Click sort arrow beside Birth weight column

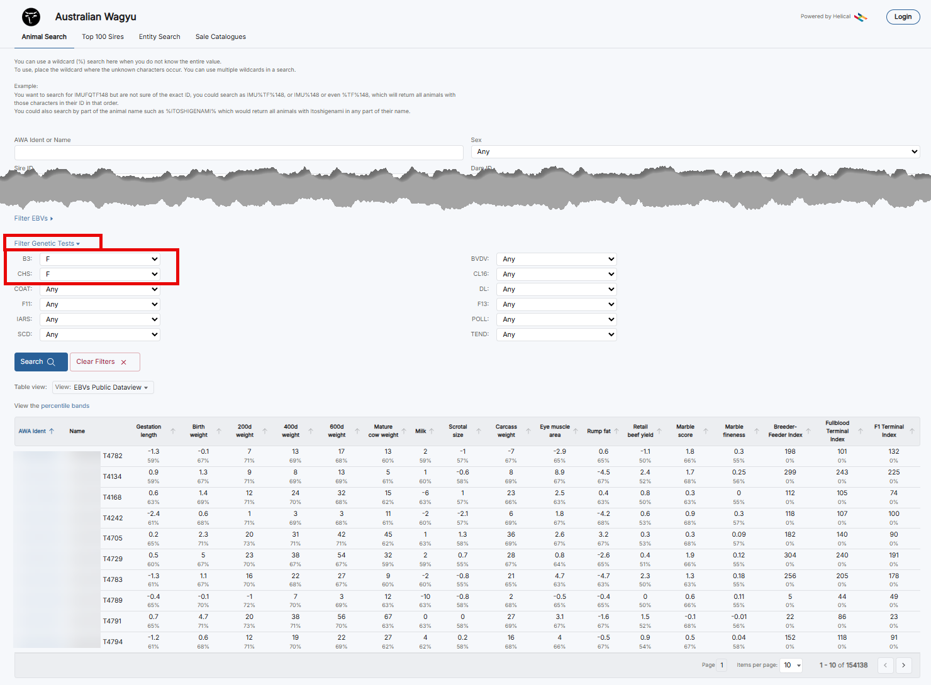tap(219, 431)
